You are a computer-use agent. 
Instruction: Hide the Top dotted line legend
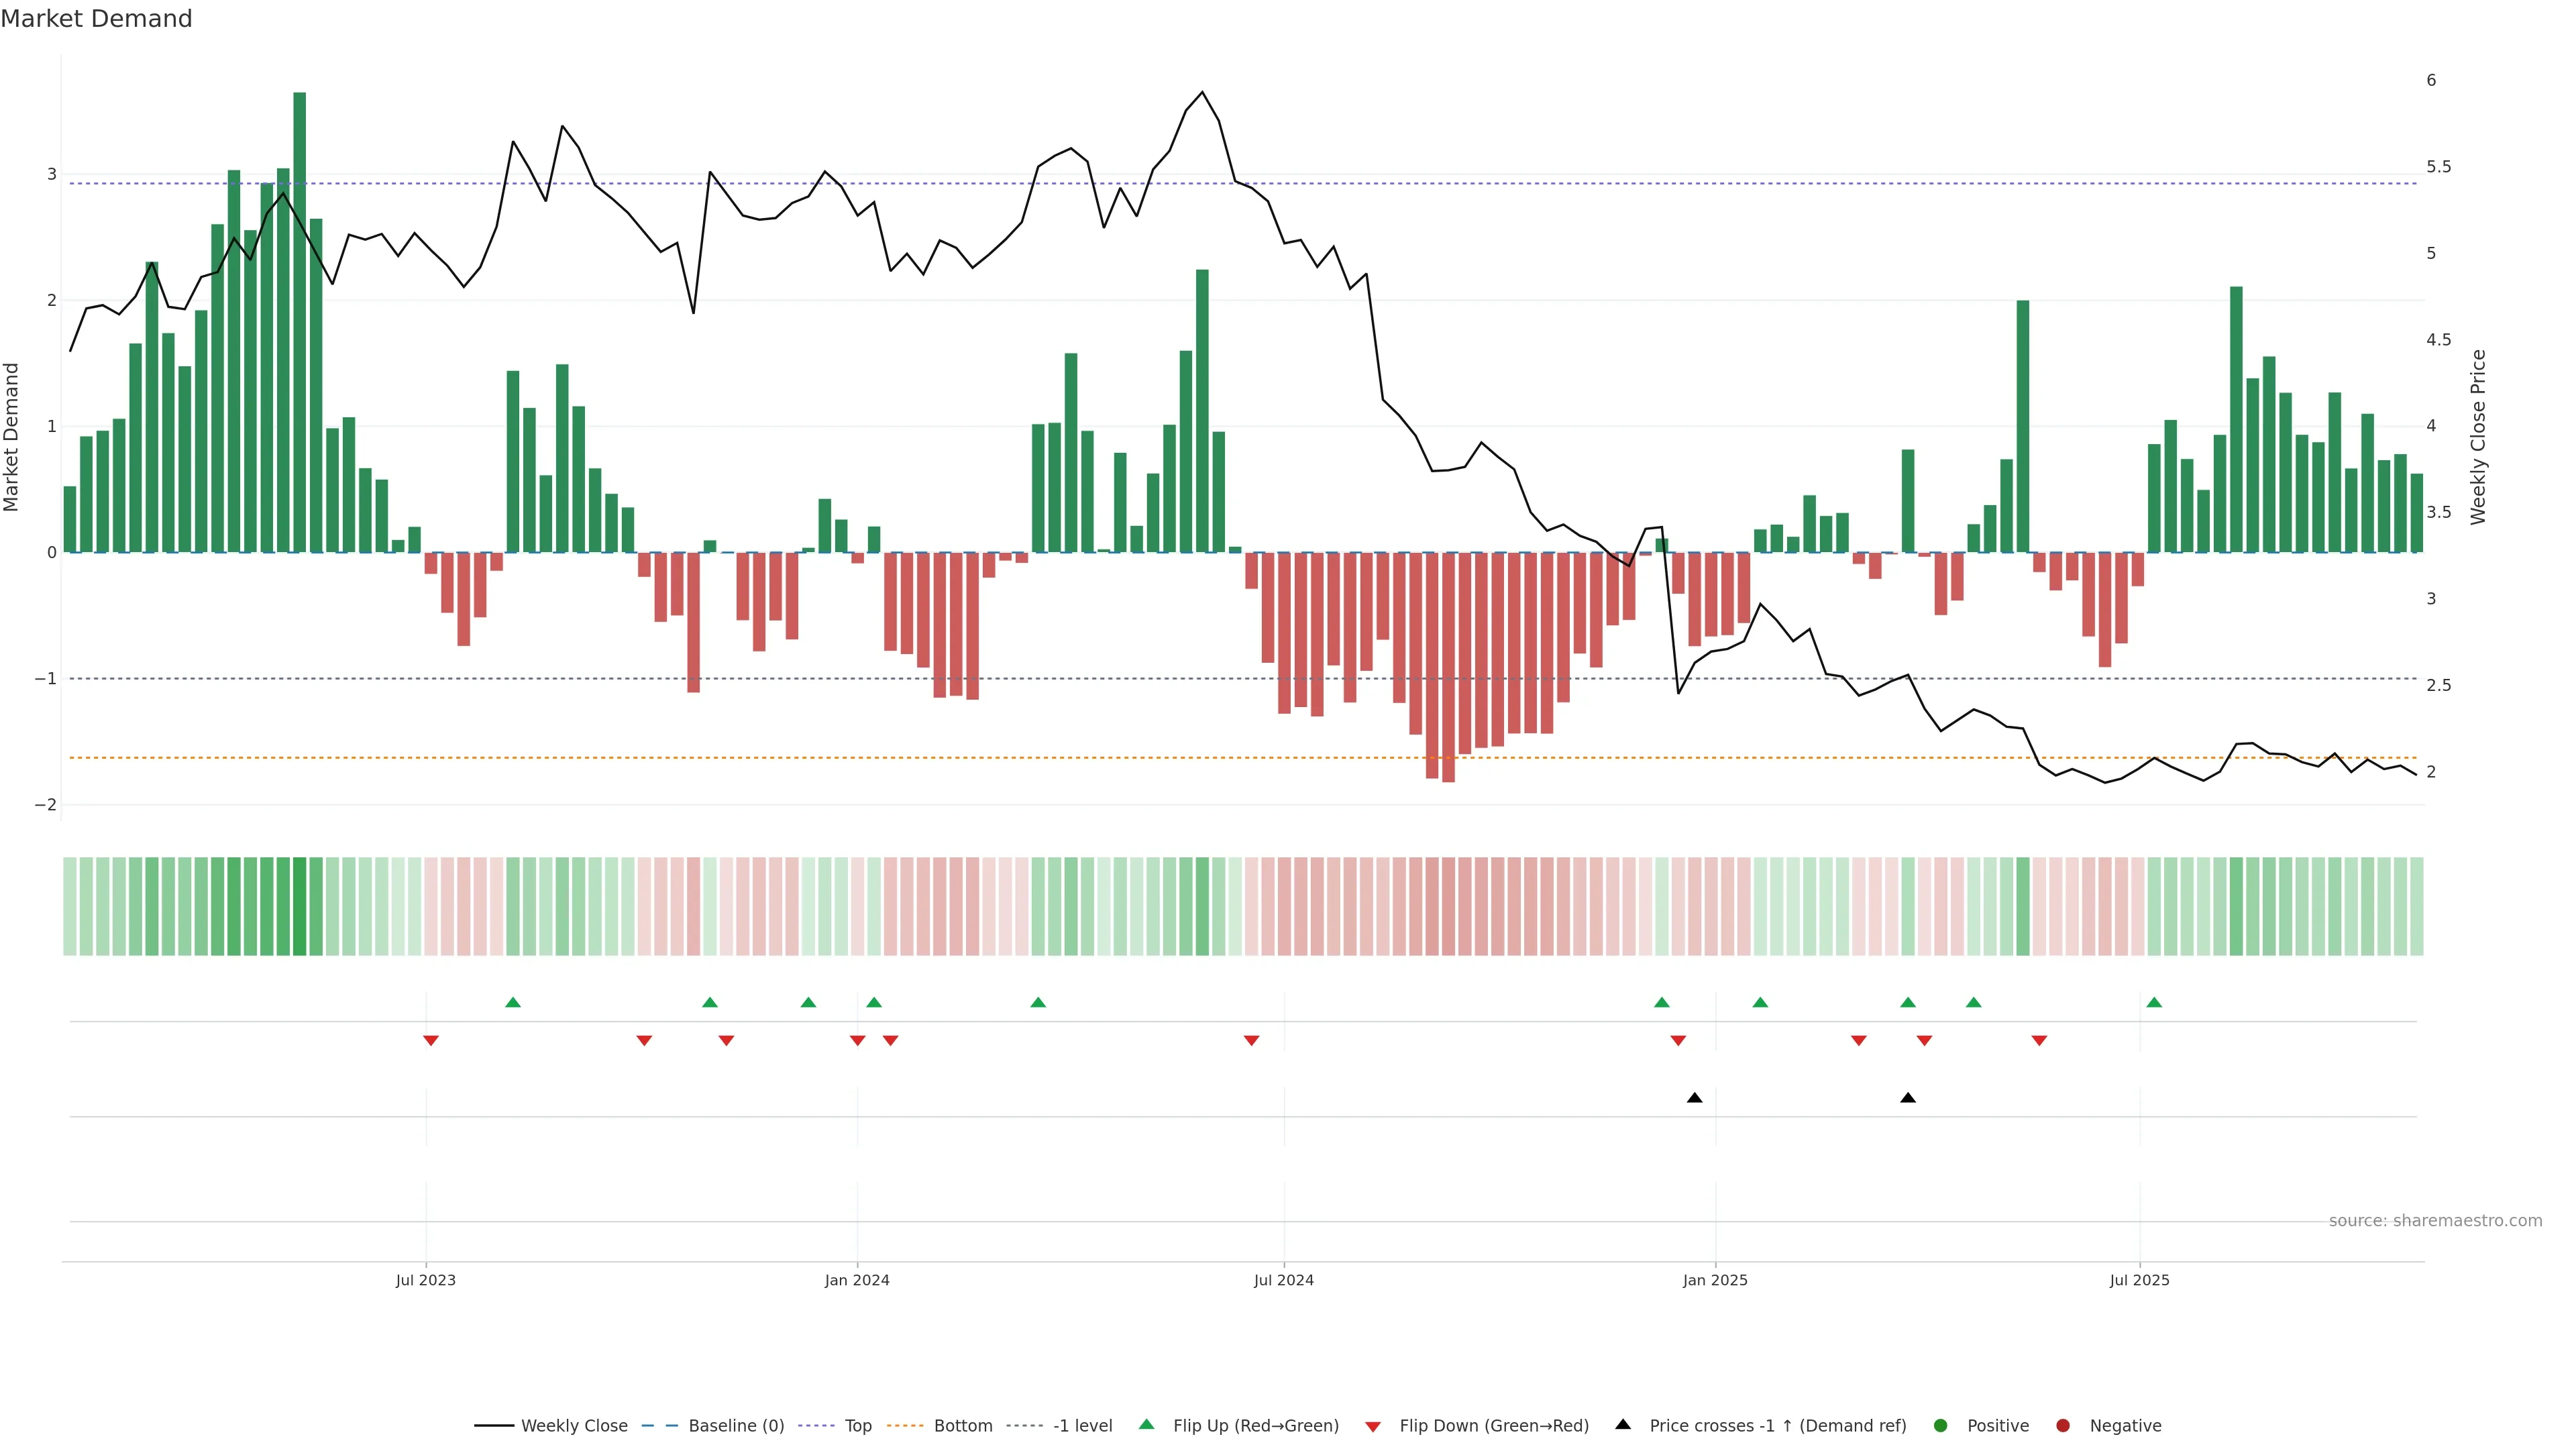(857, 1426)
